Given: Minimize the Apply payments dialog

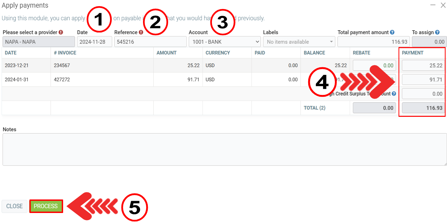Looking at the screenshot, I should point(433,5).
